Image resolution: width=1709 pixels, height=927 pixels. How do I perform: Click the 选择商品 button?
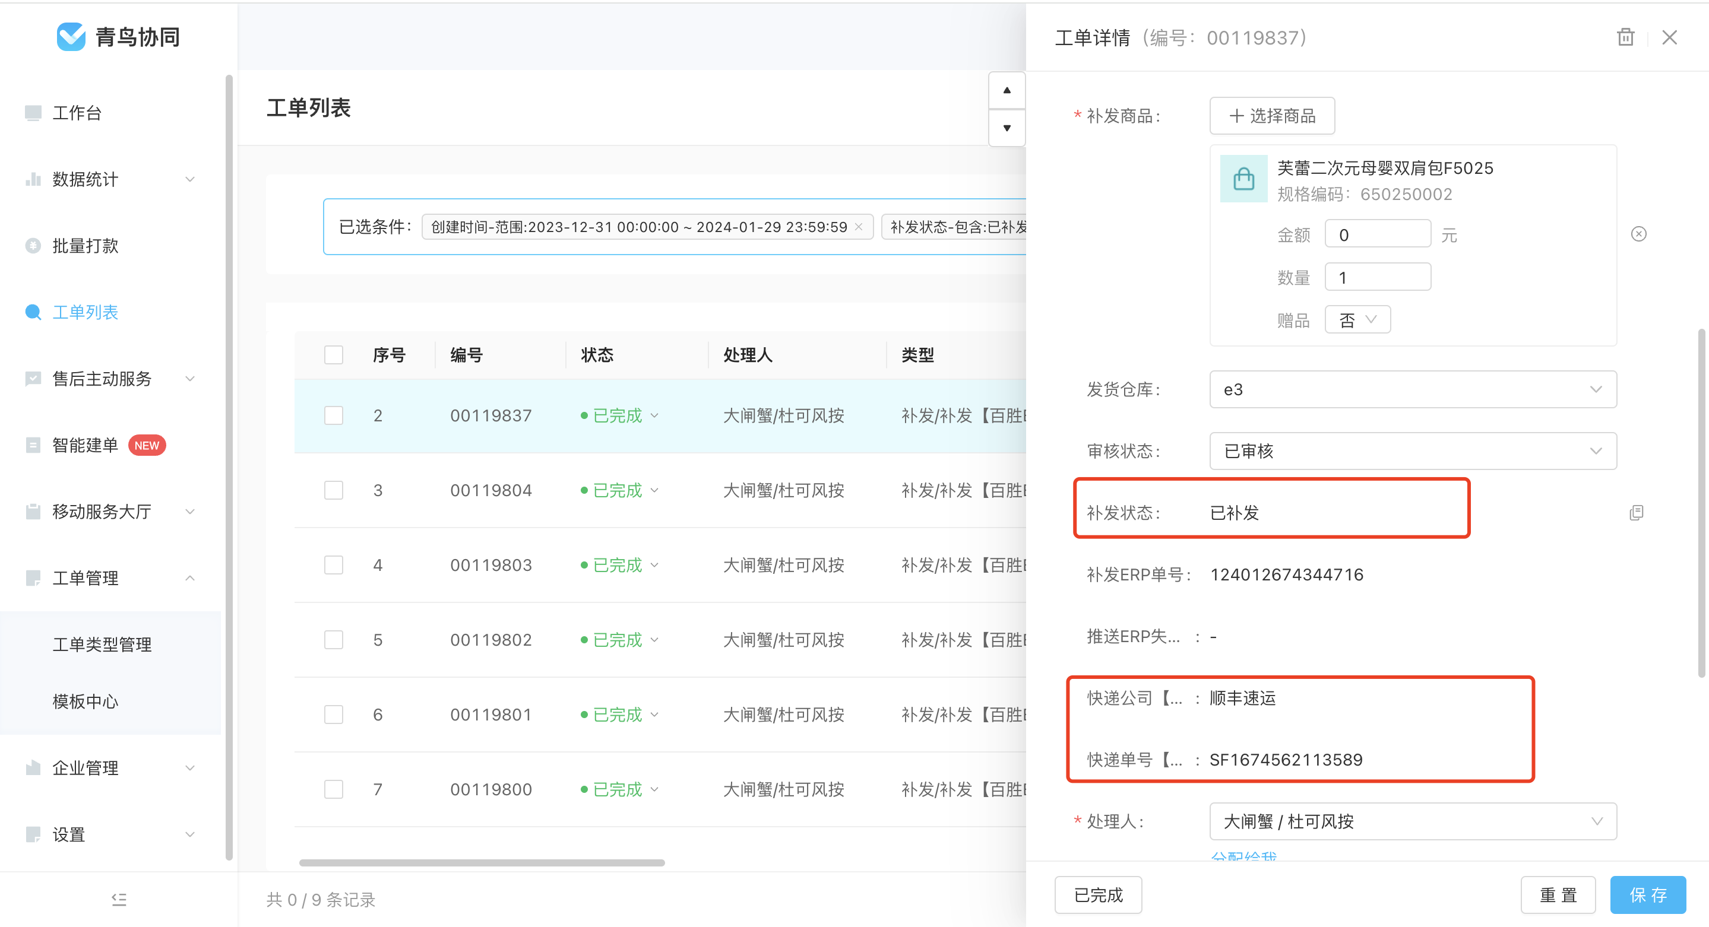point(1272,116)
